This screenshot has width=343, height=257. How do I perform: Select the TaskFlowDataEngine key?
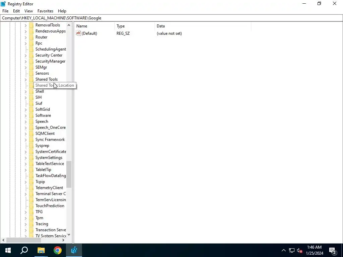pos(51,176)
